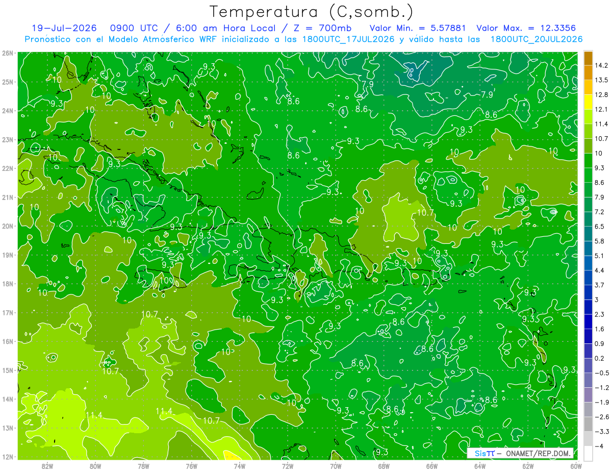Click "Valor Max. = 12.3356" text
Screen dimensions: 612x473
tap(527, 29)
